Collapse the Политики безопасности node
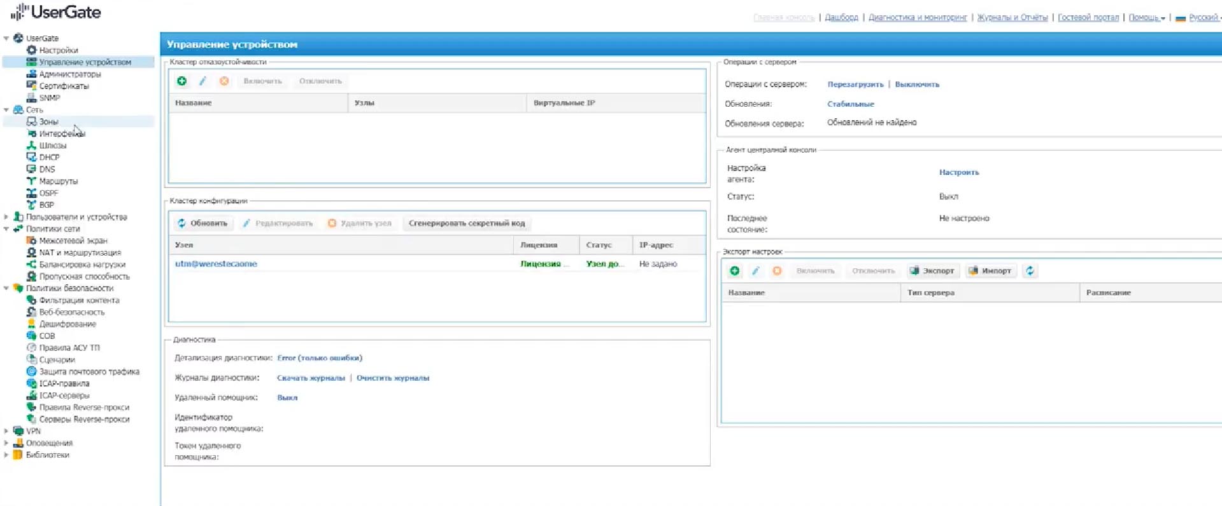This screenshot has height=506, width=1222. (x=6, y=288)
